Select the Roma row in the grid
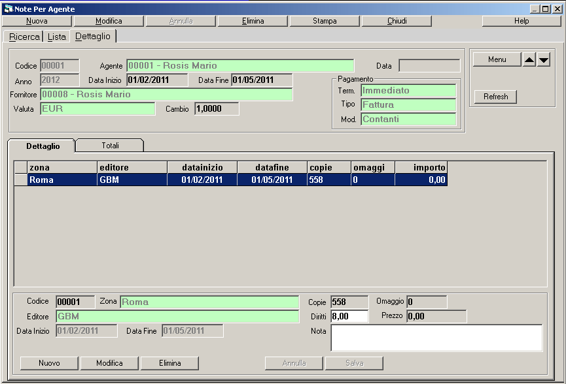This screenshot has width=566, height=384. [62, 180]
